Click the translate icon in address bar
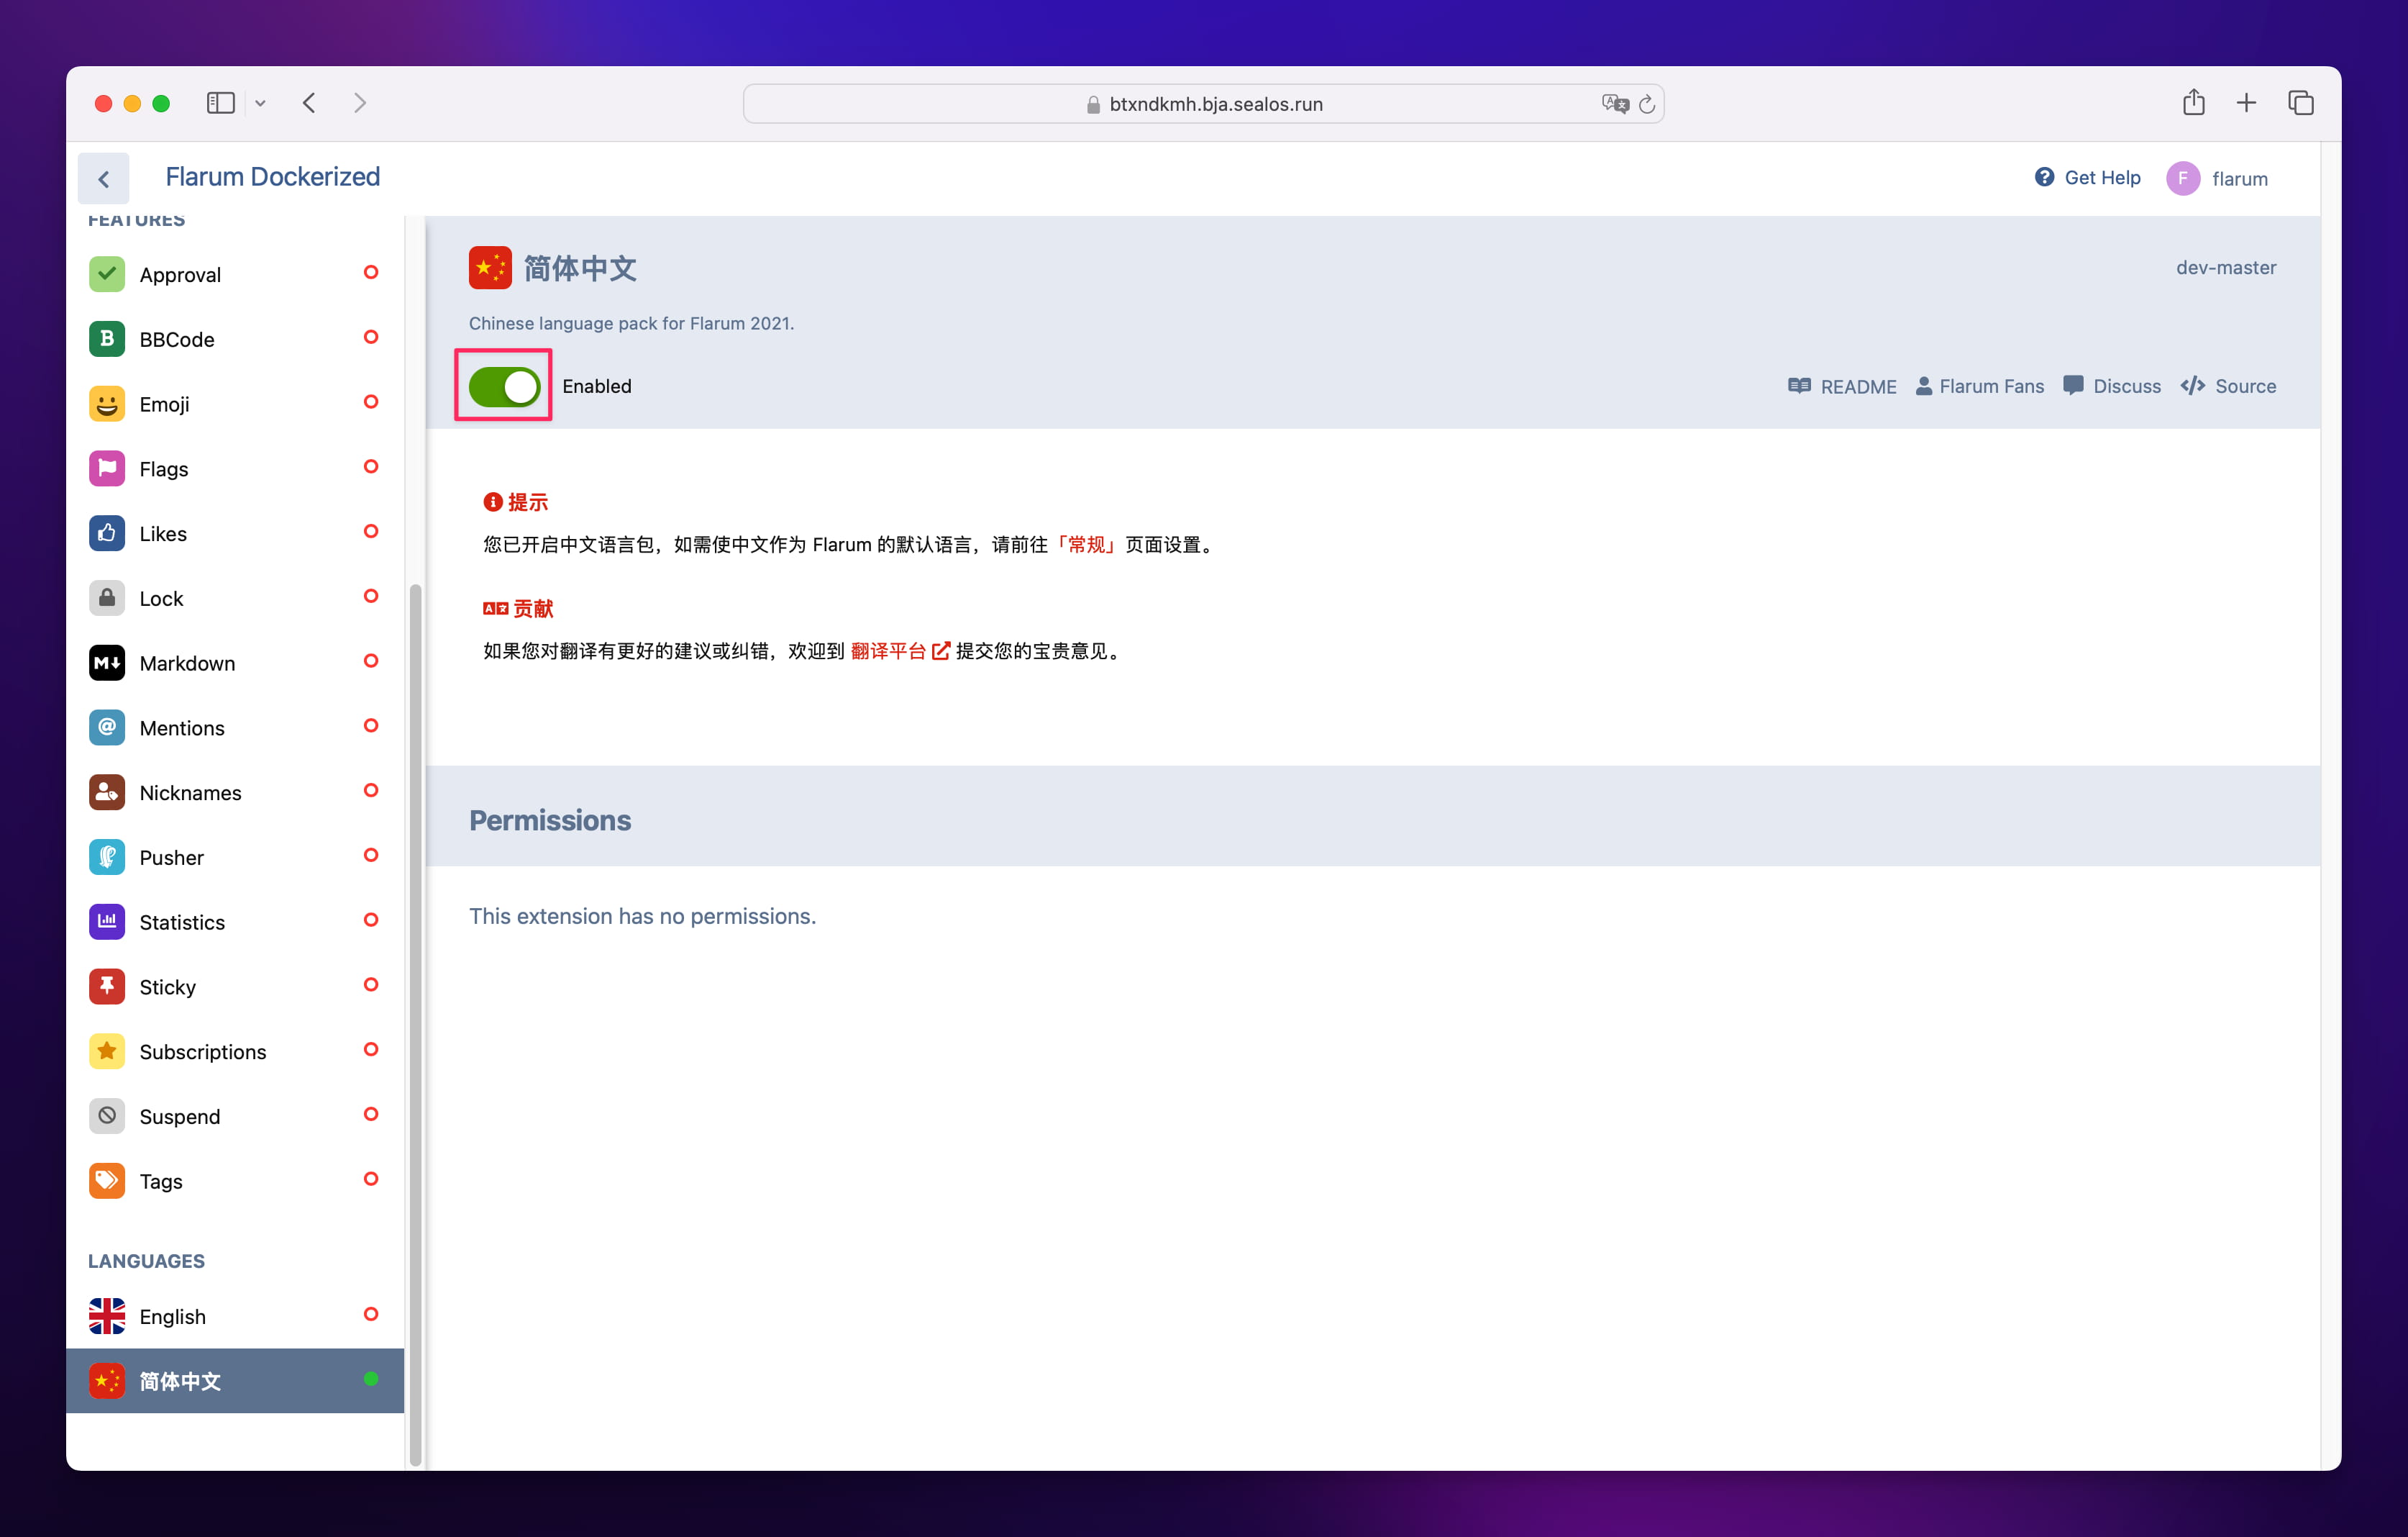This screenshot has width=2408, height=1537. click(1615, 104)
